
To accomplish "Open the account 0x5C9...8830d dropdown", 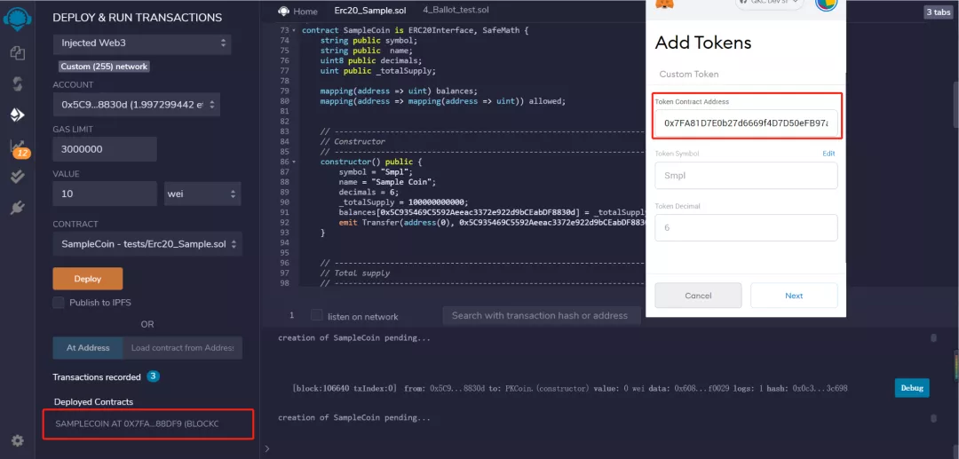I will pos(137,105).
